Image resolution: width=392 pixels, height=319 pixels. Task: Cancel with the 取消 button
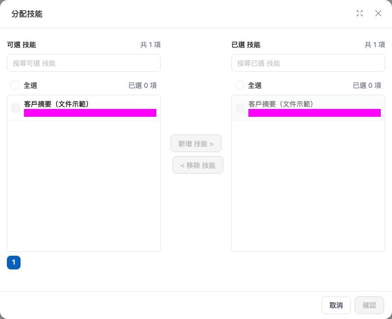tap(336, 305)
